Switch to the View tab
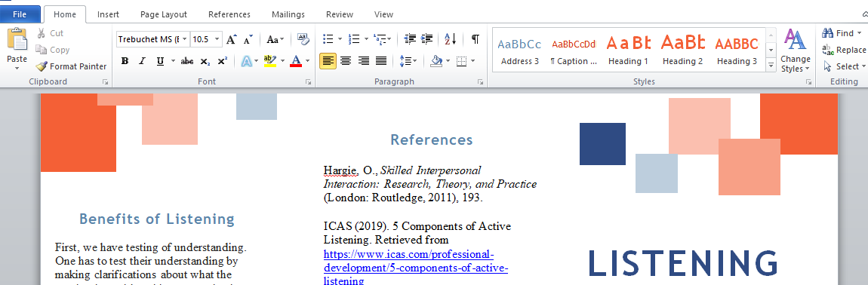868x285 pixels. point(384,14)
